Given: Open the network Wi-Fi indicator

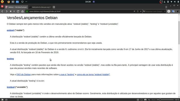Looking at the screenshot, I should [x=171, y=2].
